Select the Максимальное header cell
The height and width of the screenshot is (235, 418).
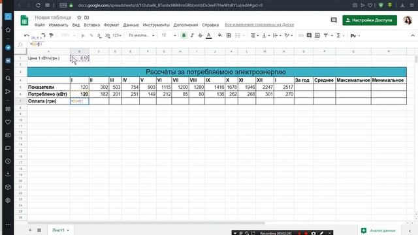click(x=353, y=80)
